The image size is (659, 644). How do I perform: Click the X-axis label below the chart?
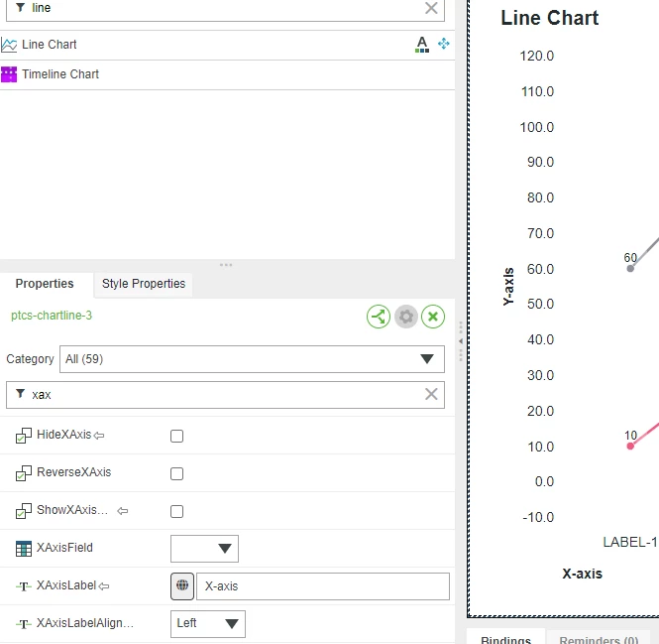tap(582, 574)
